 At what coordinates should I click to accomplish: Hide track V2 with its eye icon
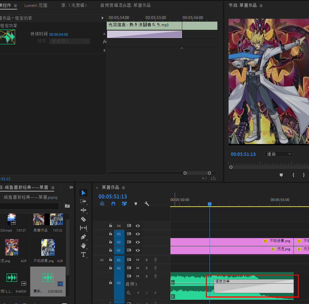tap(138, 242)
